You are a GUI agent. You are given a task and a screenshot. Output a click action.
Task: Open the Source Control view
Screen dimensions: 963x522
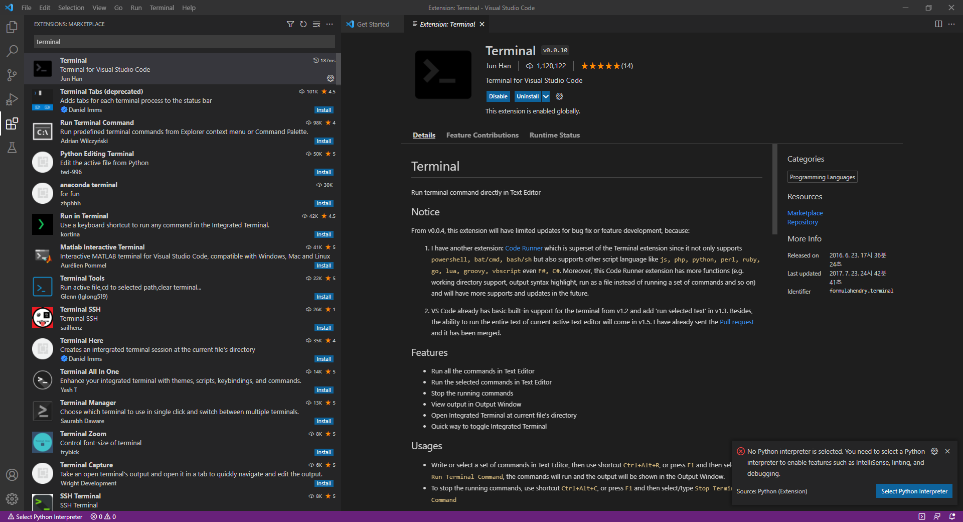click(12, 75)
